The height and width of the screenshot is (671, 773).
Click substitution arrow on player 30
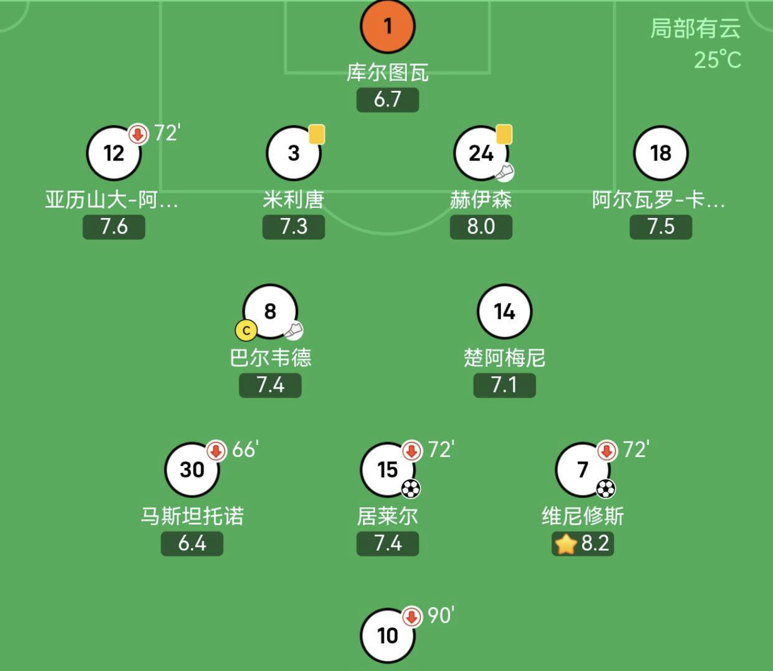[x=216, y=450]
